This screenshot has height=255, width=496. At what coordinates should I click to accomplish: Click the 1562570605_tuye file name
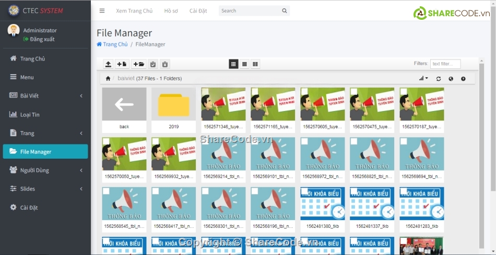[322, 127]
